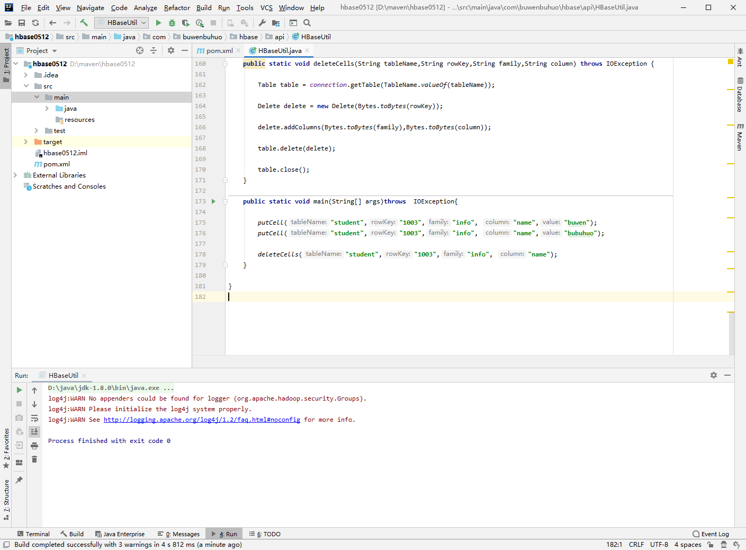Expand External Libraries node

[16, 175]
